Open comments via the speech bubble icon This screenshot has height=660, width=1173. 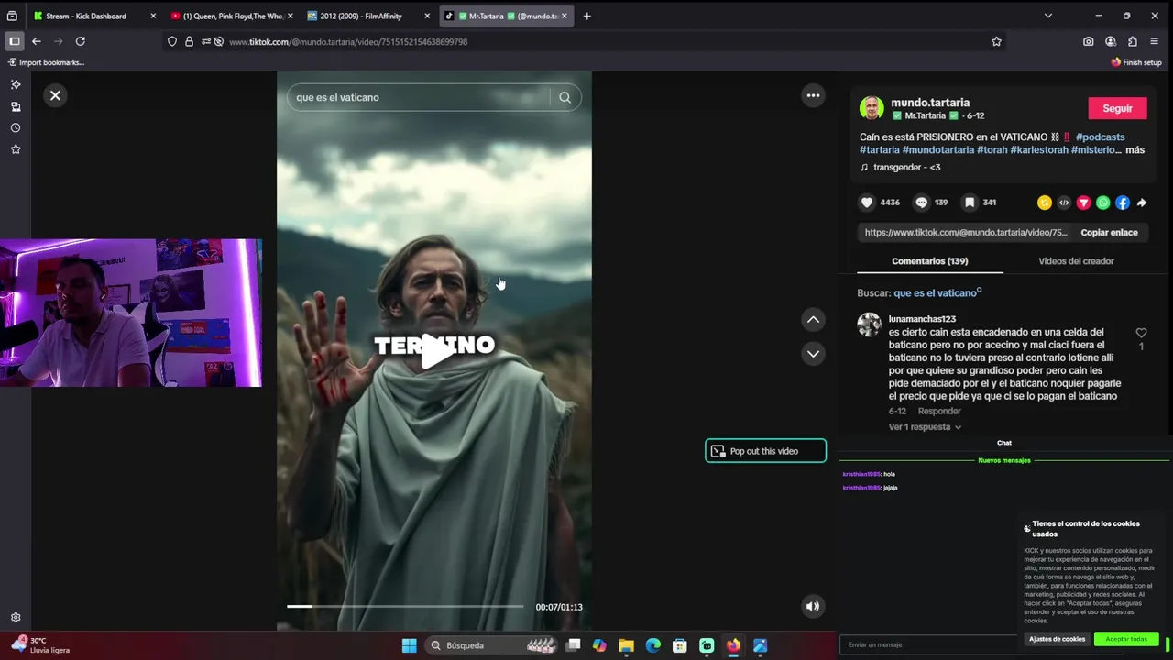tap(922, 203)
